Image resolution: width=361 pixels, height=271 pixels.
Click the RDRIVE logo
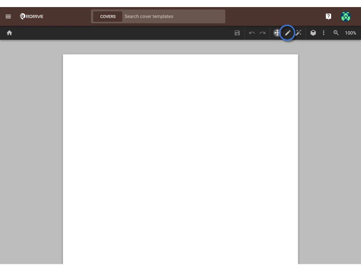(31, 16)
